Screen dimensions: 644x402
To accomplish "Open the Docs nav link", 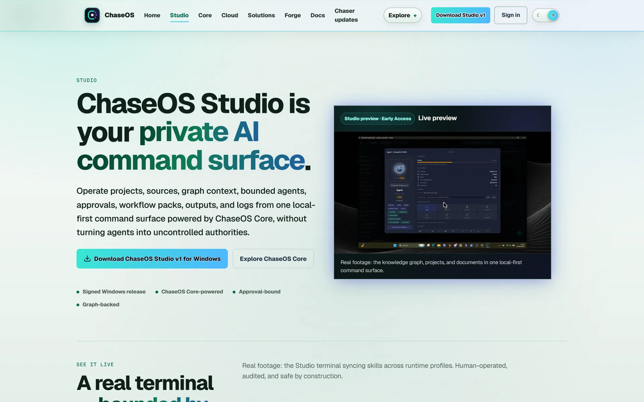I will [318, 15].
